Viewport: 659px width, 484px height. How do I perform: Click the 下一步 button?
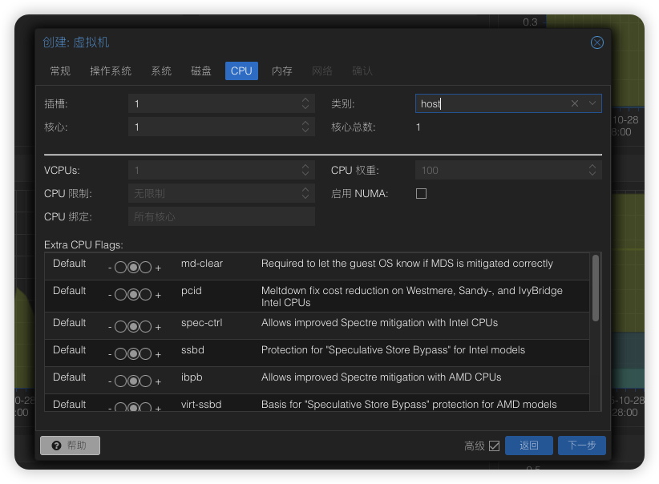[x=581, y=446]
